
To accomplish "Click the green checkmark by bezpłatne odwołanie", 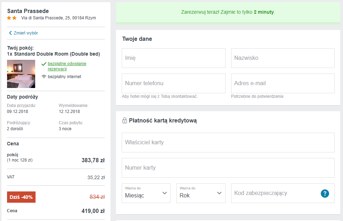I will coord(44,64).
